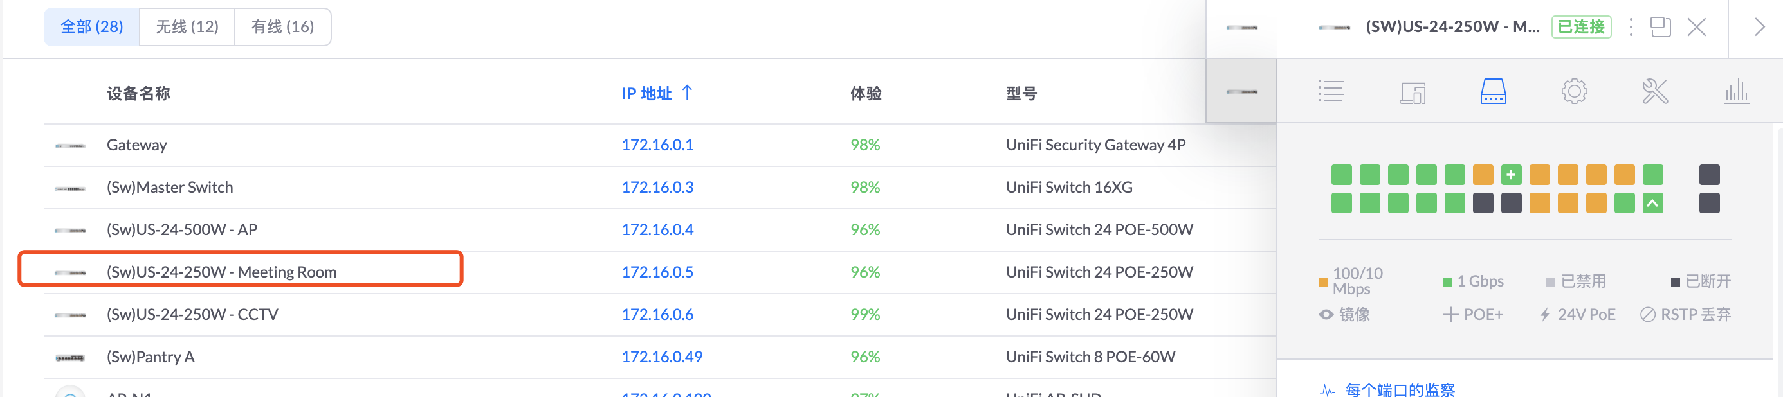
Task: Select the uplink port with up arrow
Action: (1653, 204)
